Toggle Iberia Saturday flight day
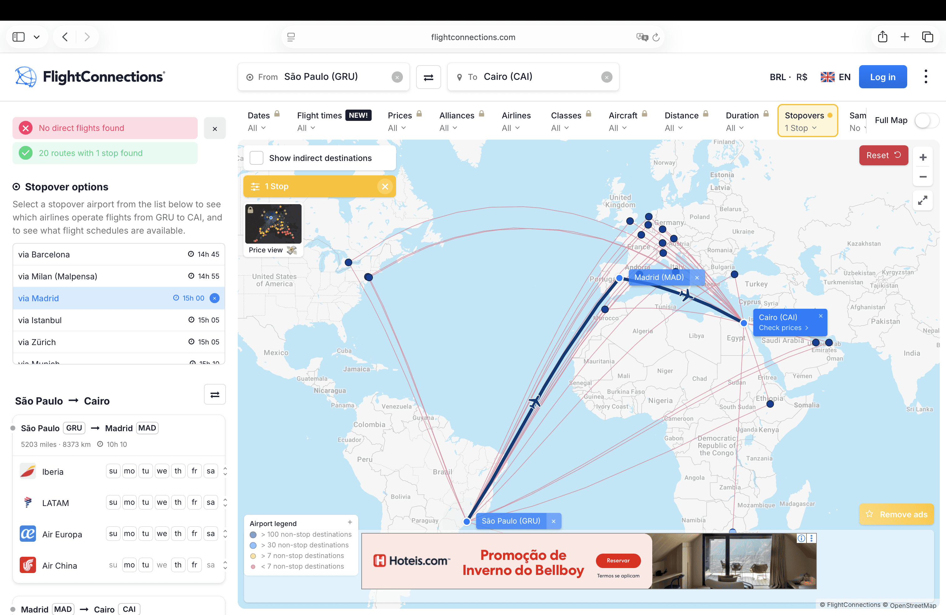Image resolution: width=946 pixels, height=615 pixels. point(211,471)
